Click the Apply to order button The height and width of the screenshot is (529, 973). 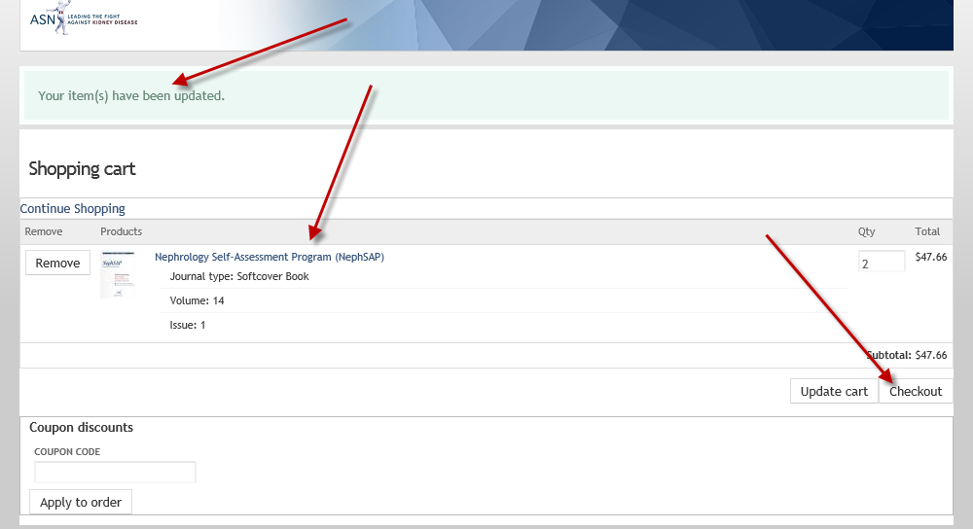point(81,502)
